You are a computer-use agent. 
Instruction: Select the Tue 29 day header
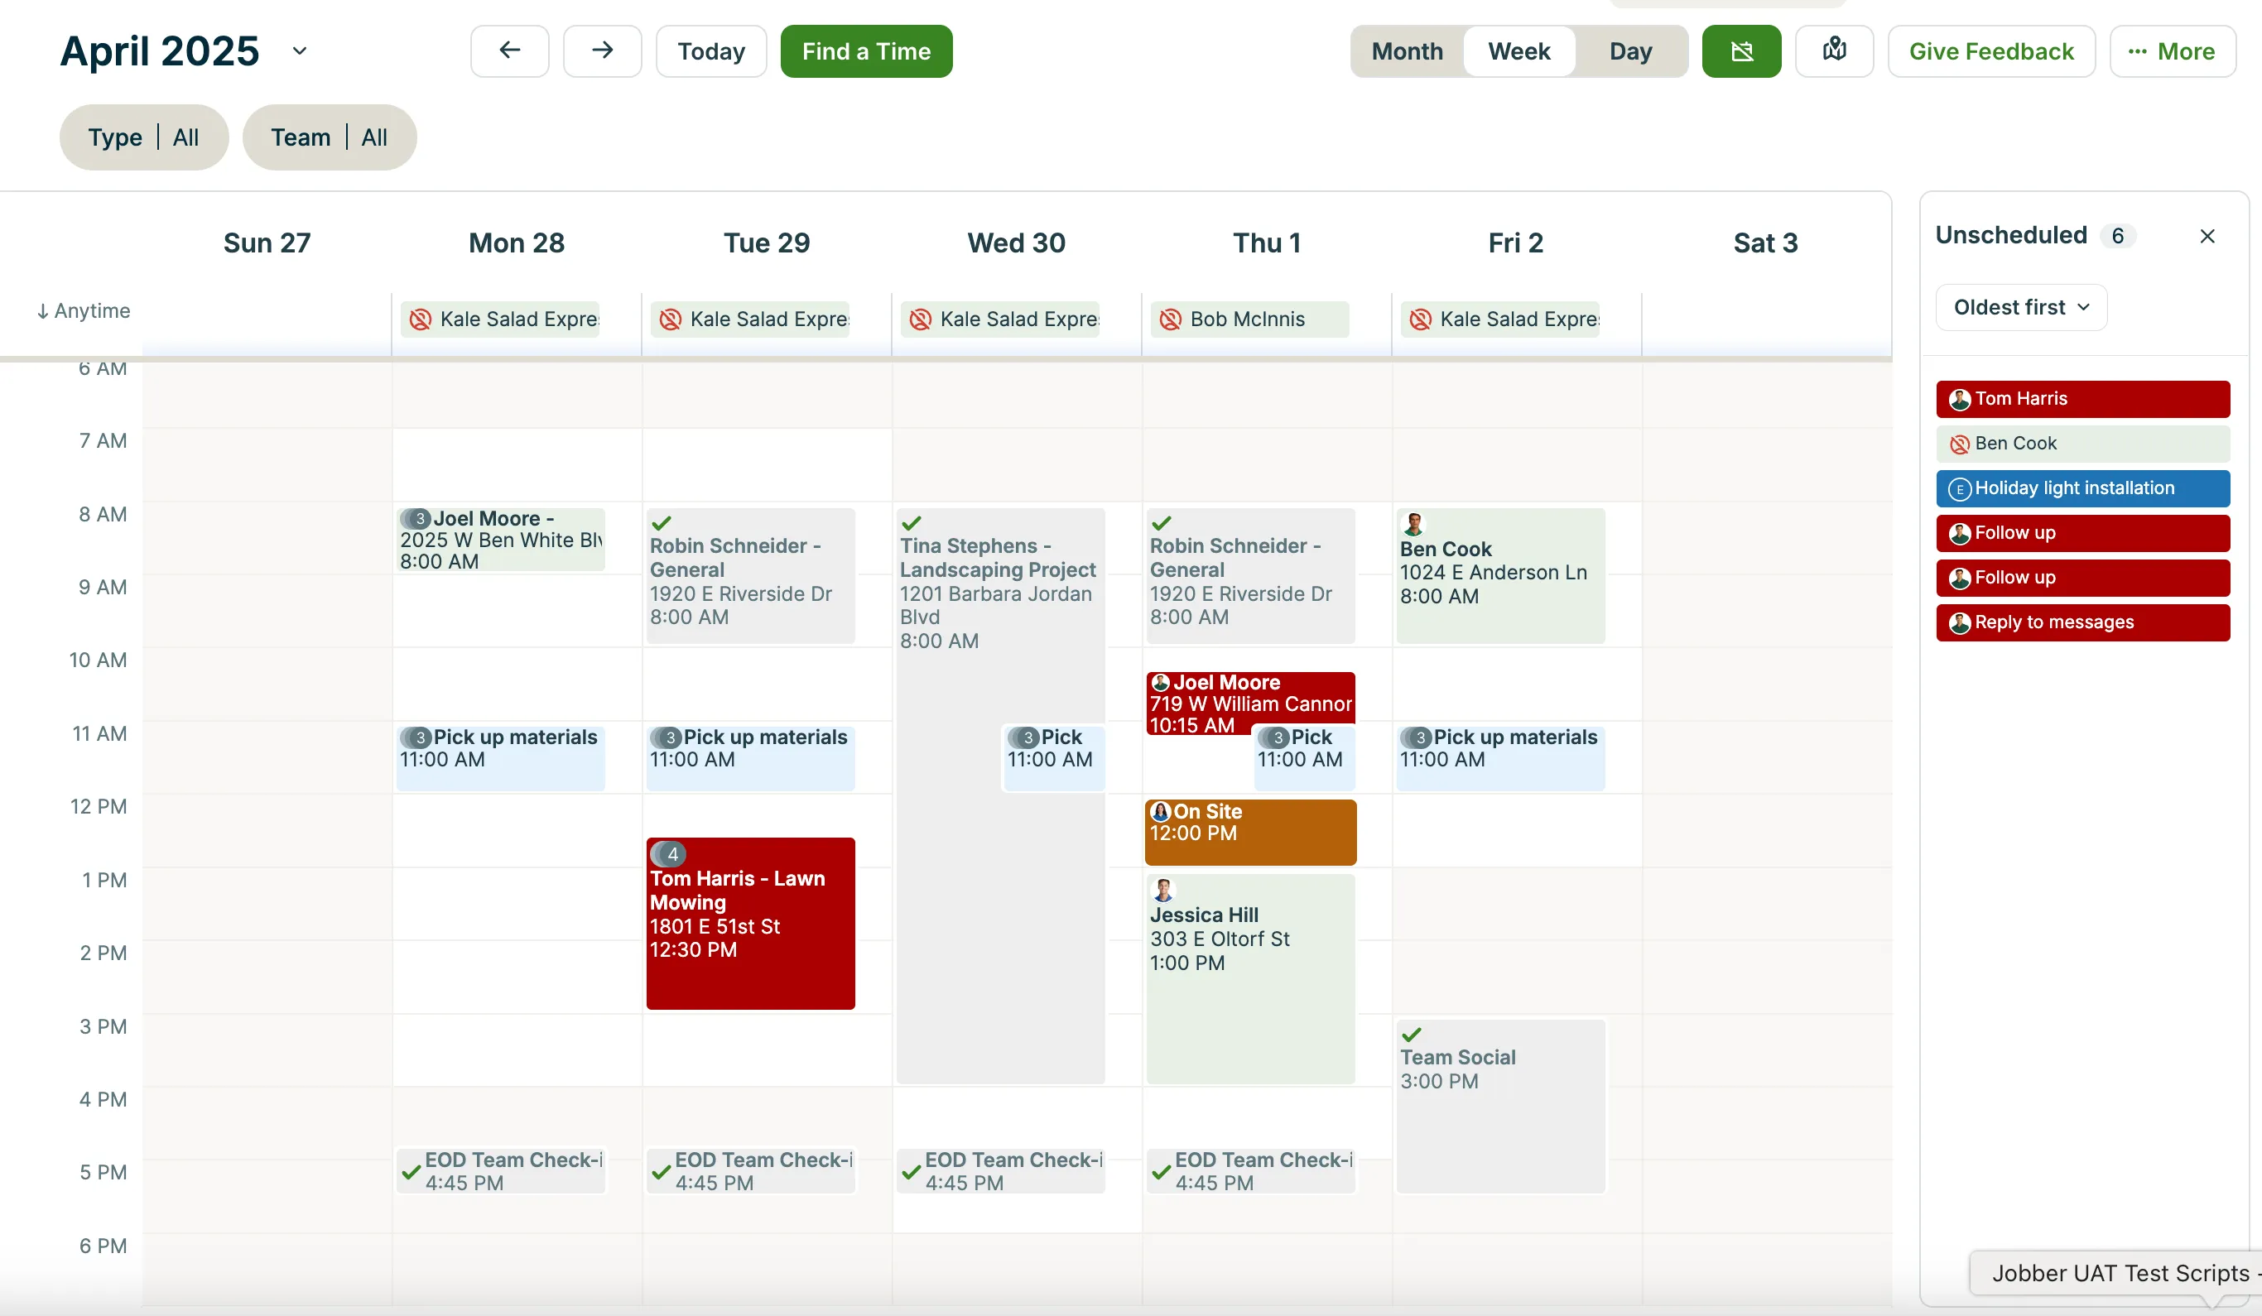tap(767, 243)
